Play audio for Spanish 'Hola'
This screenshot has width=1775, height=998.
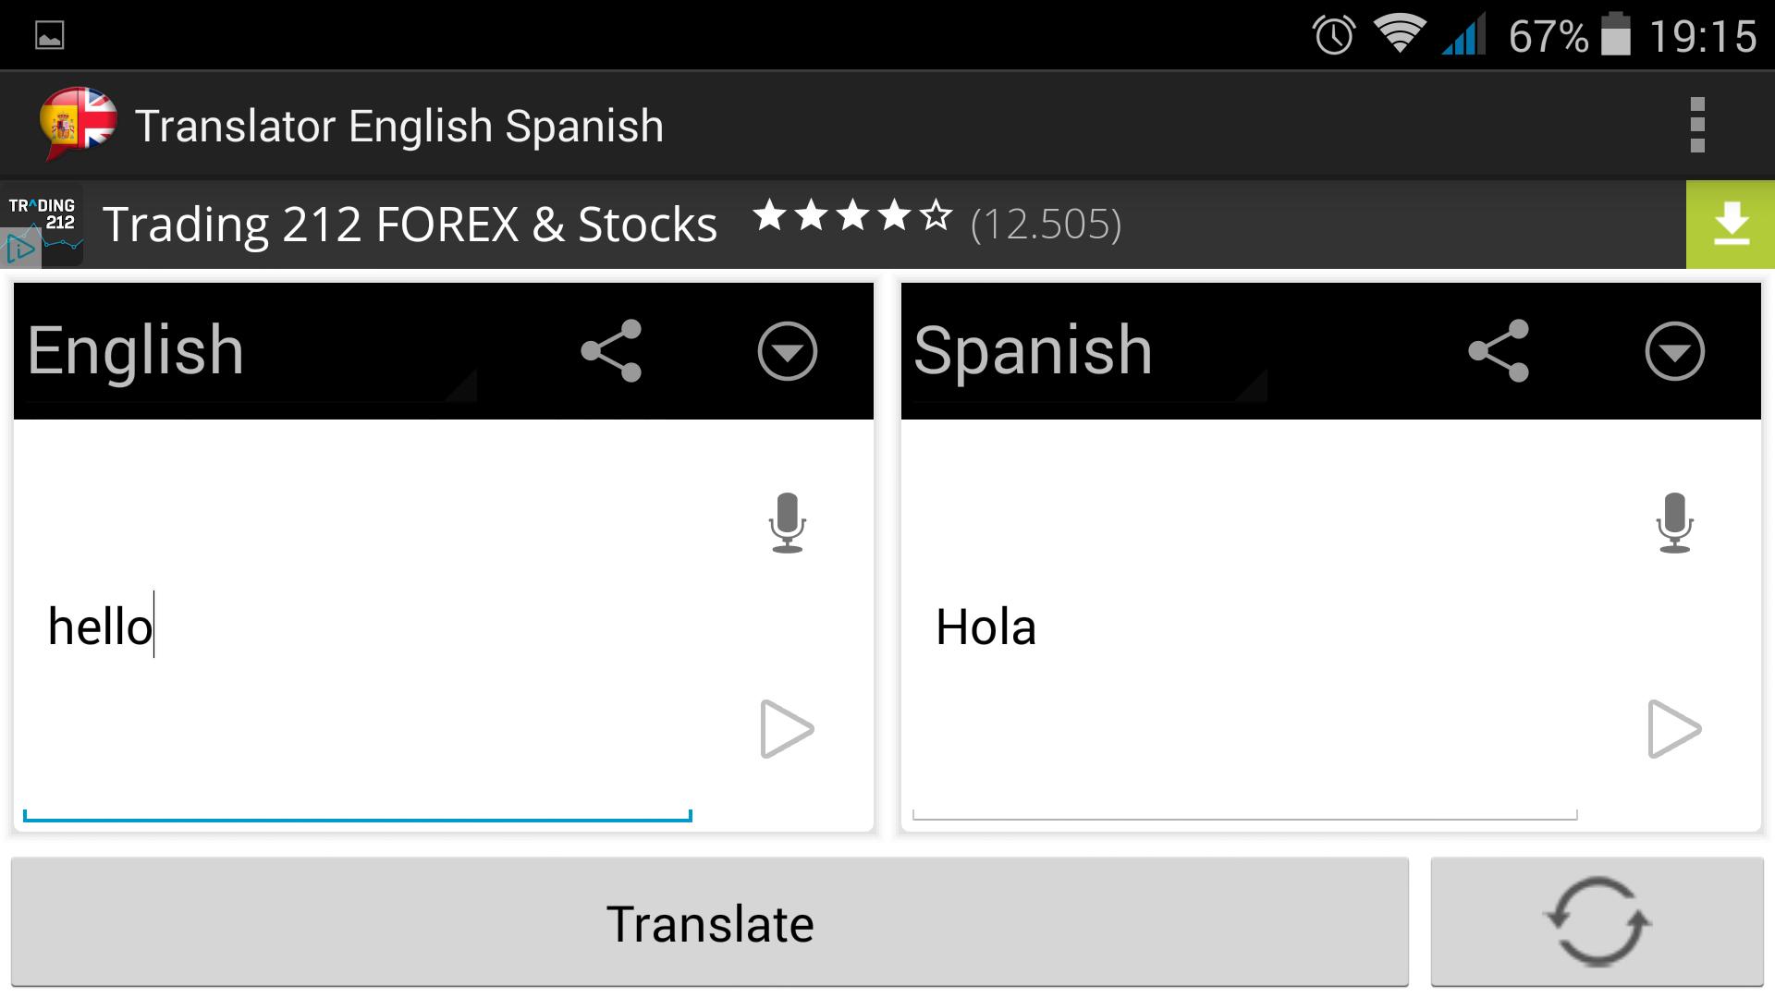click(x=1674, y=729)
